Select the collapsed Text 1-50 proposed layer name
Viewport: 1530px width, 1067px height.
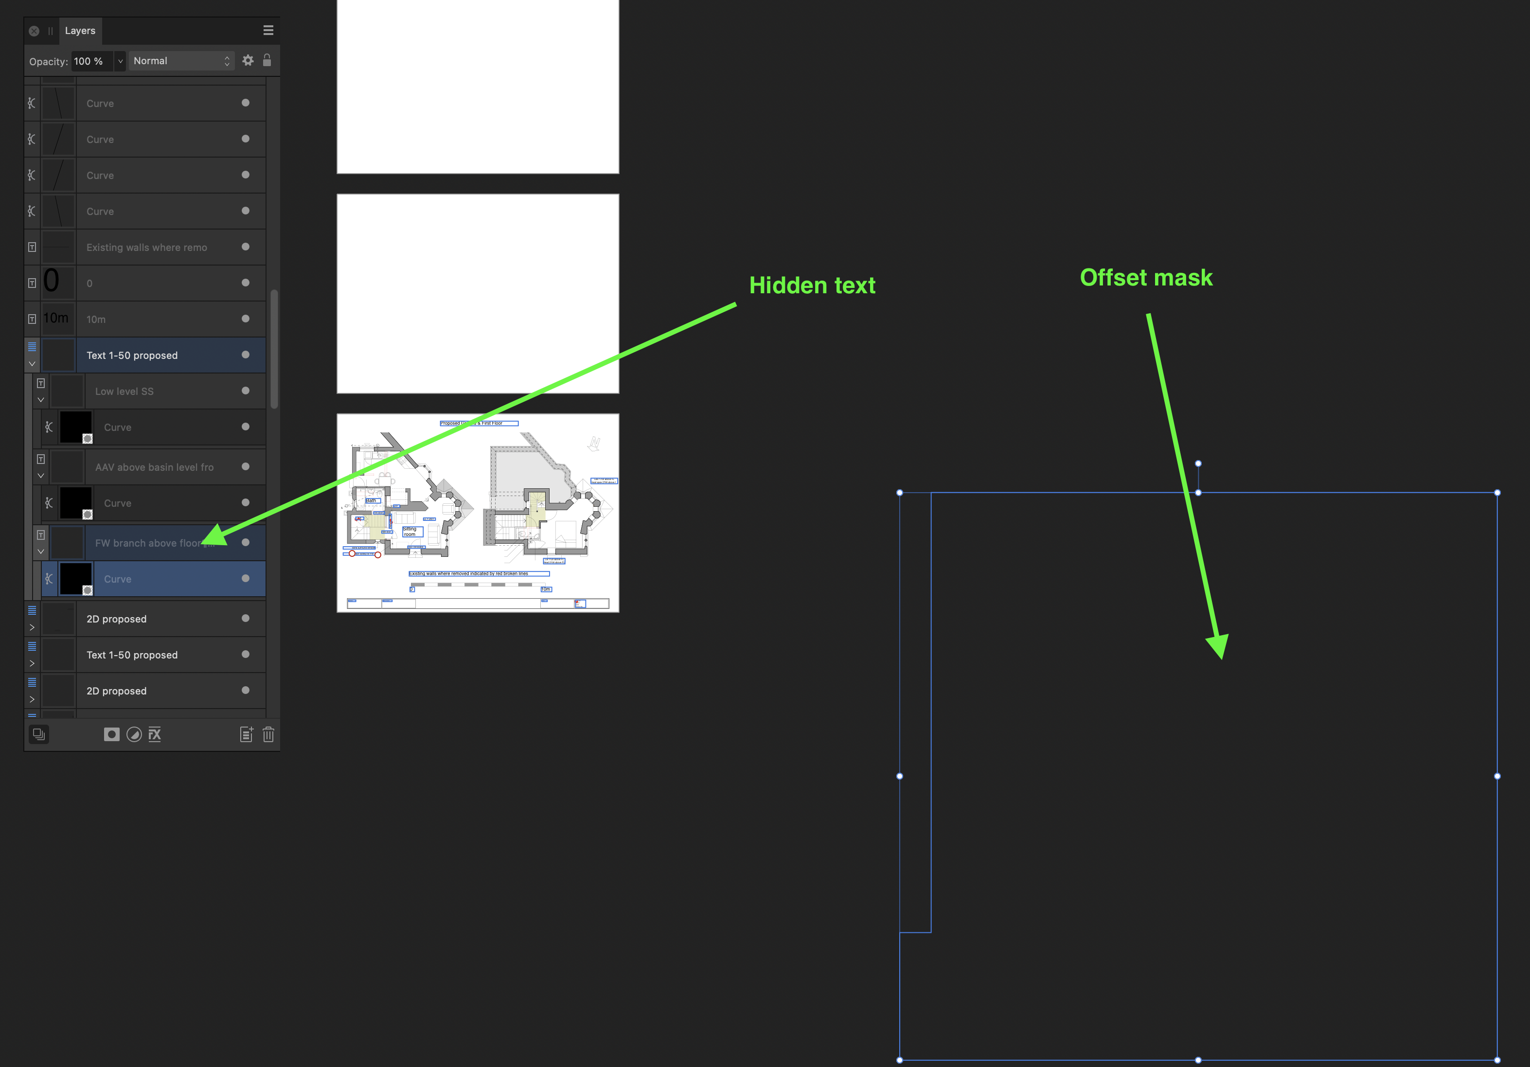pos(132,655)
